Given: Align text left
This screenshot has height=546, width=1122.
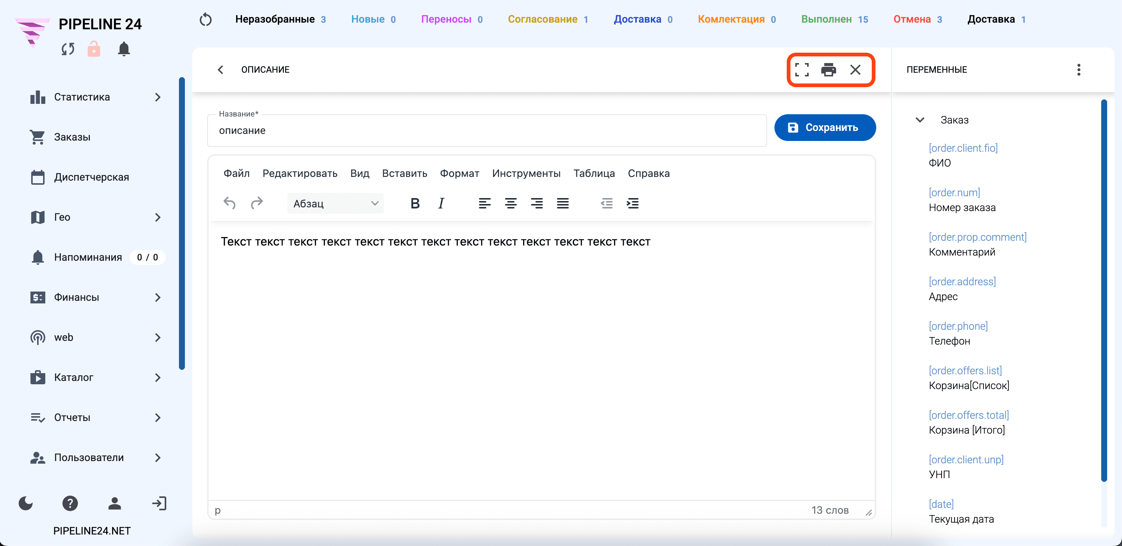Looking at the screenshot, I should pyautogui.click(x=485, y=203).
